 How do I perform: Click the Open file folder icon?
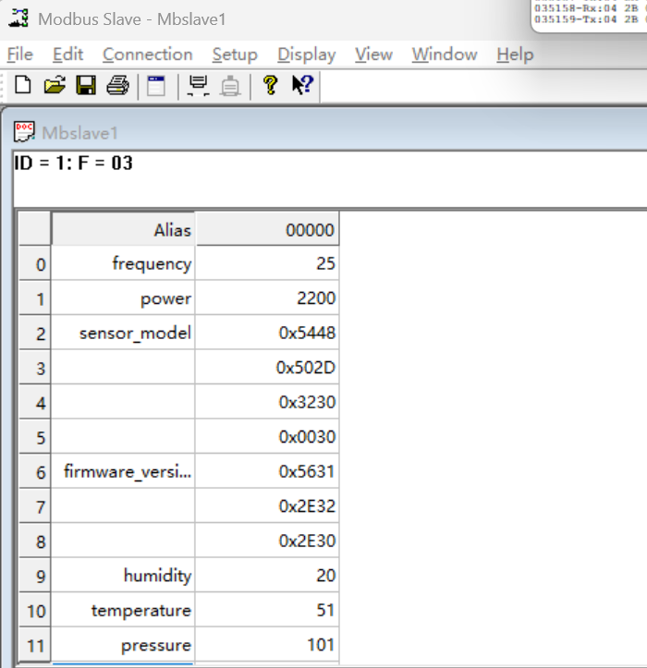coord(55,86)
